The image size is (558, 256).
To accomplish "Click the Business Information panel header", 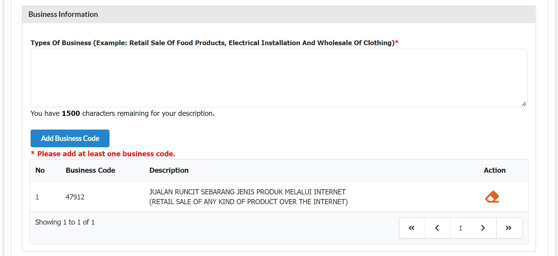I will click(x=279, y=15).
